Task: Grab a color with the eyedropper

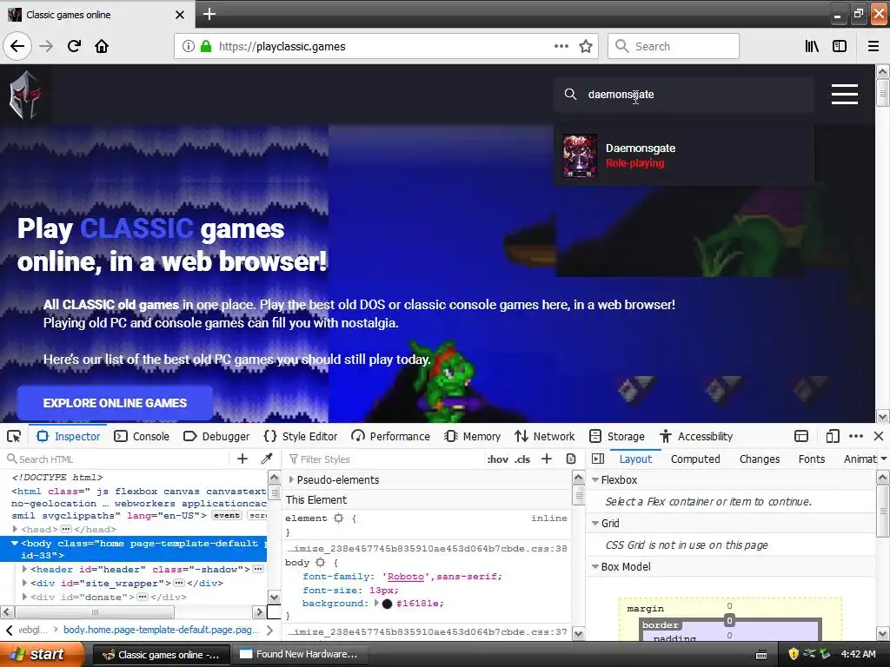Action: (266, 459)
